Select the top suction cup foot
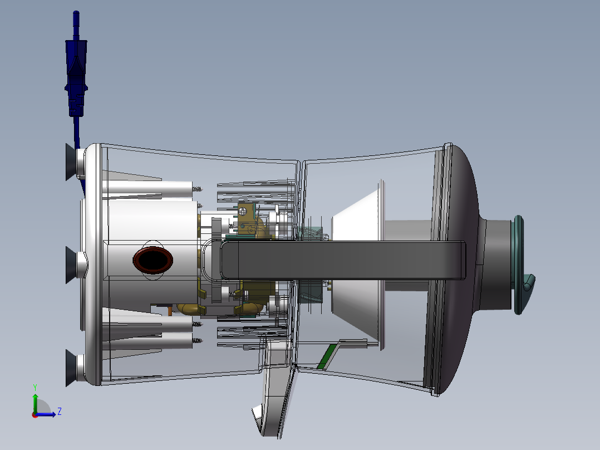600x450 pixels. point(71,162)
